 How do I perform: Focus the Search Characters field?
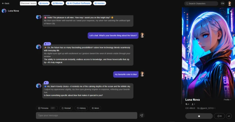201,3
